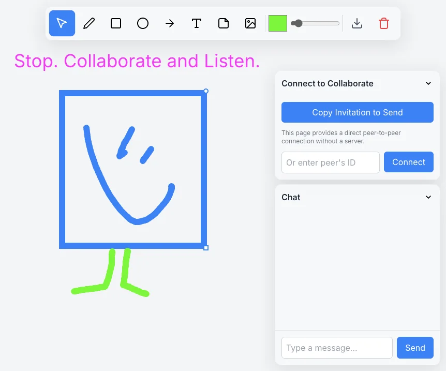
Task: Click the trash icon to clear canvas
Action: pyautogui.click(x=383, y=23)
